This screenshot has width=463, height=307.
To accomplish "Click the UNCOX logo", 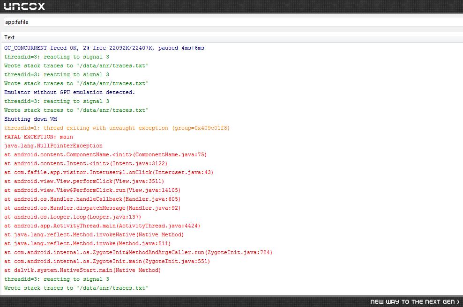I will [24, 6].
